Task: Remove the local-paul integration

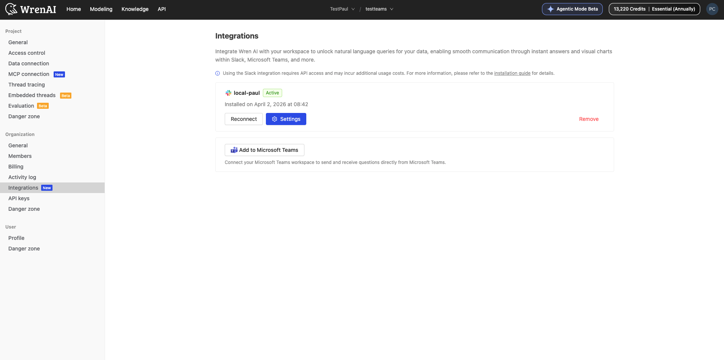Action: point(589,119)
